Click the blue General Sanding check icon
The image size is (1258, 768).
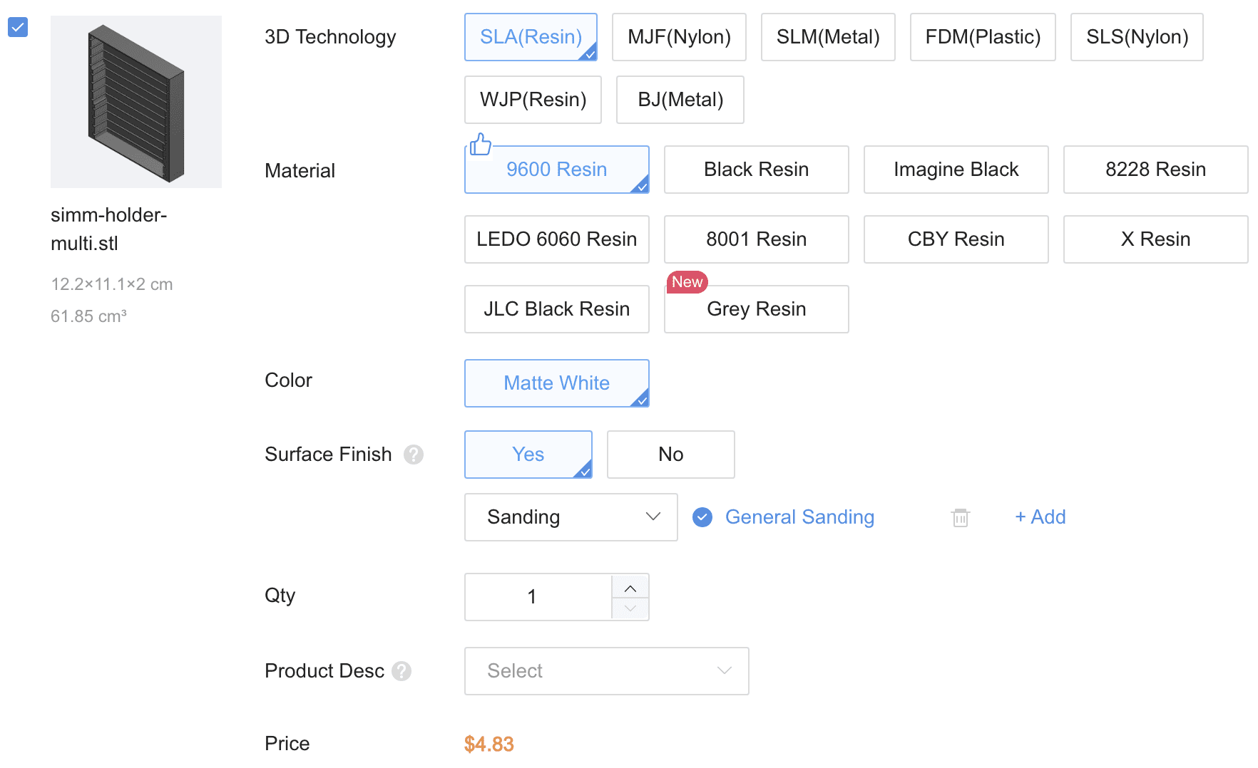click(x=702, y=517)
